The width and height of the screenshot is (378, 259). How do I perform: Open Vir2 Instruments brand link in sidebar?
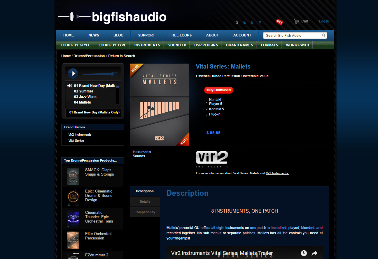pos(80,134)
